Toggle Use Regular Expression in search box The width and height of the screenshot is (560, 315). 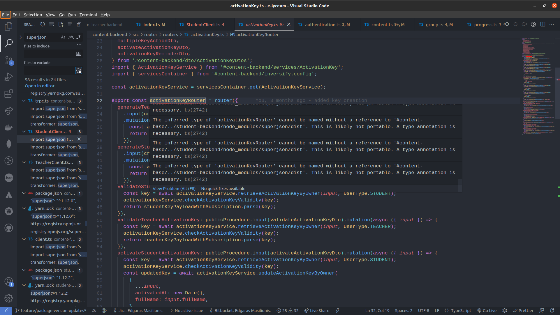[78, 37]
